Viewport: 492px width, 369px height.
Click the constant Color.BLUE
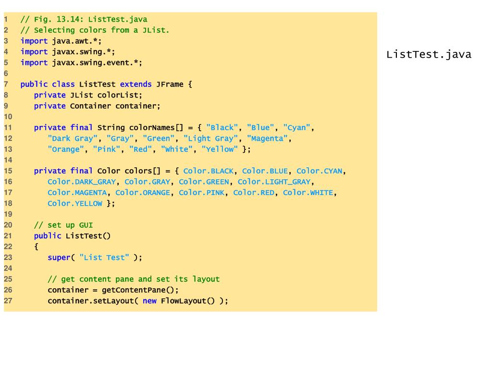click(265, 171)
